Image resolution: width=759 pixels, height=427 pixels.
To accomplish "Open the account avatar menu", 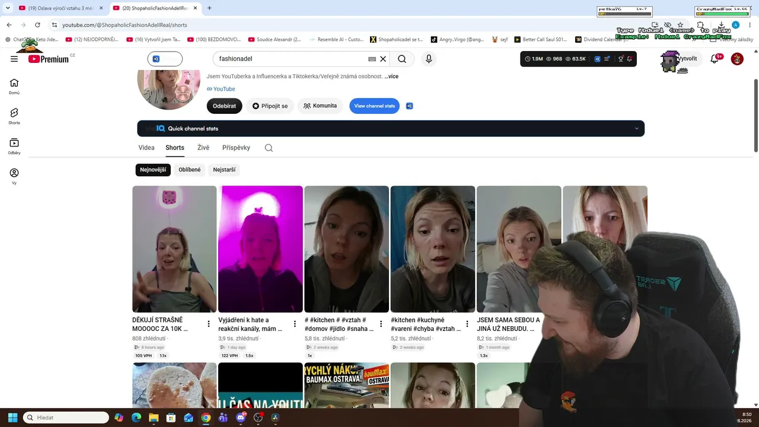I will (737, 59).
